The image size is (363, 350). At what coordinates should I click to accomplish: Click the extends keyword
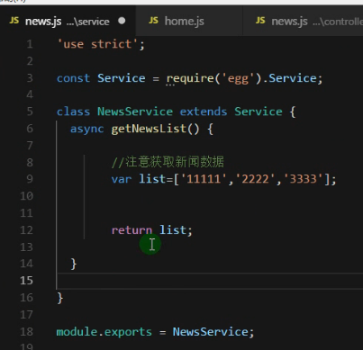[204, 112]
